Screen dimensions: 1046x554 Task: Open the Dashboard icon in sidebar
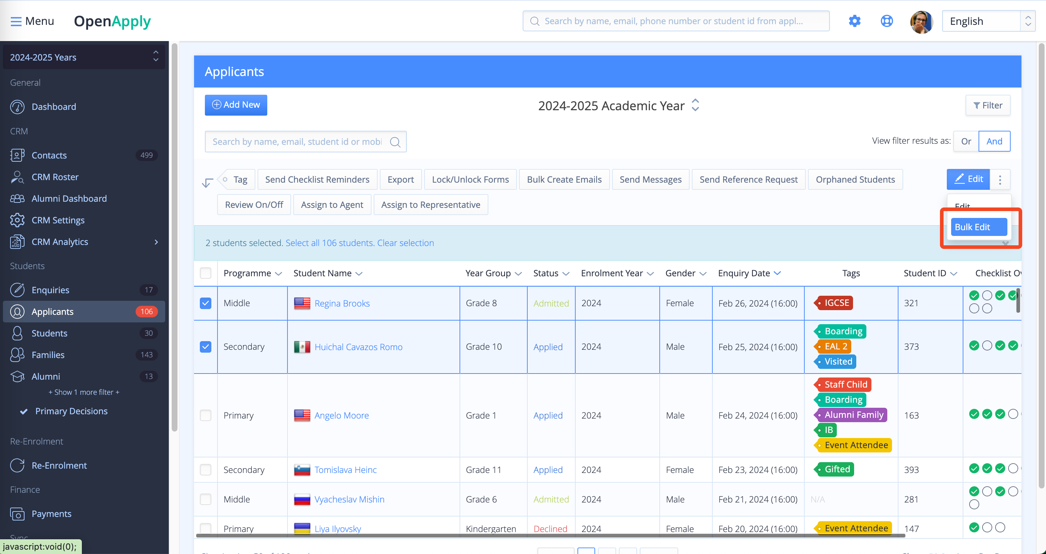17,107
